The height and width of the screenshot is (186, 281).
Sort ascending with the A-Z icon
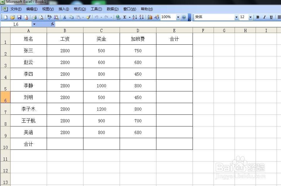[x=135, y=17]
